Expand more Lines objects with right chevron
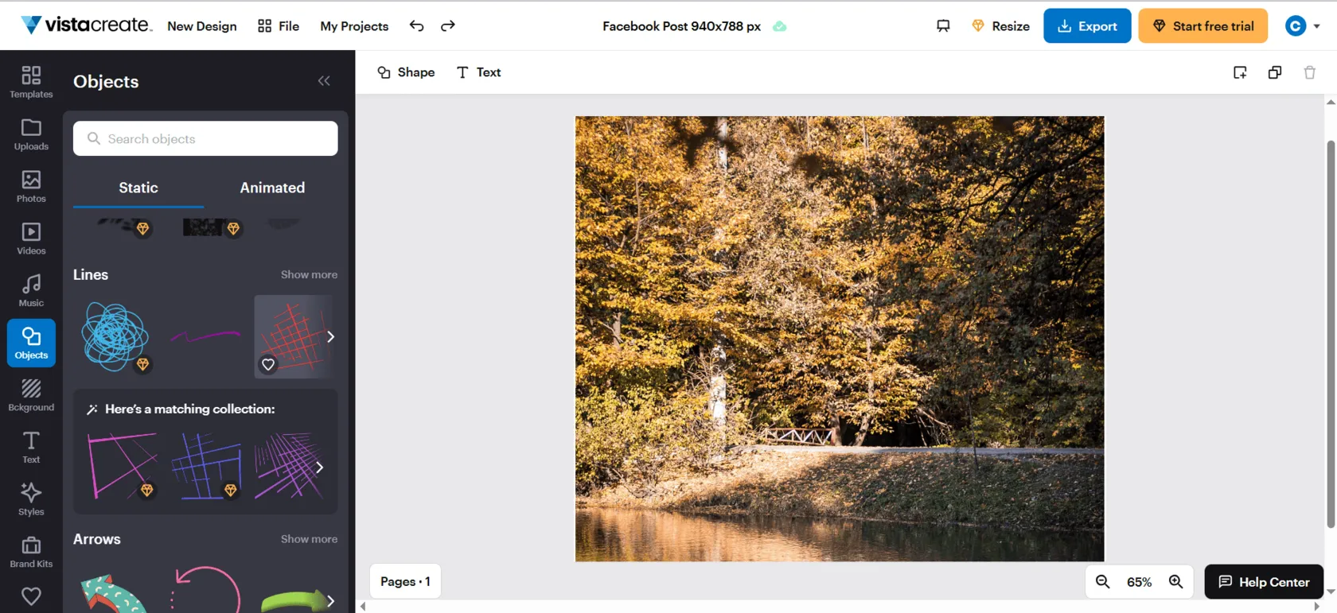 point(330,336)
